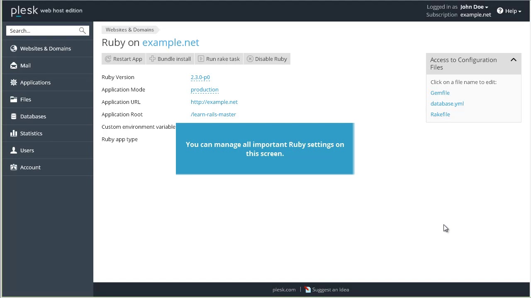The image size is (531, 298).
Task: Click the Run rake task play icon
Action: tap(201, 59)
